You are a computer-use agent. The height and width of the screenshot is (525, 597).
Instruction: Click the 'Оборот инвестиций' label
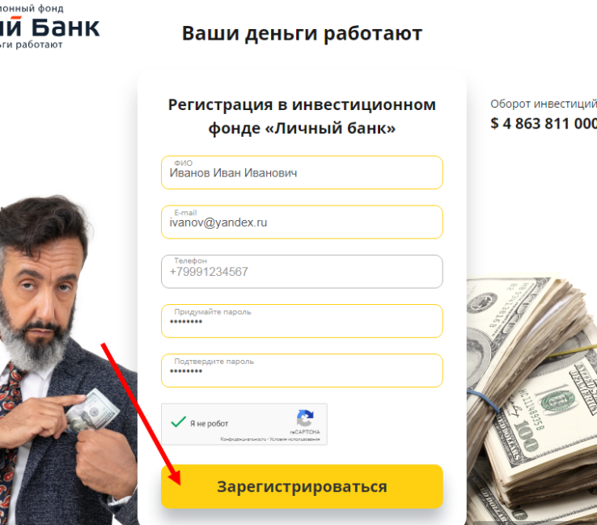pyautogui.click(x=544, y=104)
